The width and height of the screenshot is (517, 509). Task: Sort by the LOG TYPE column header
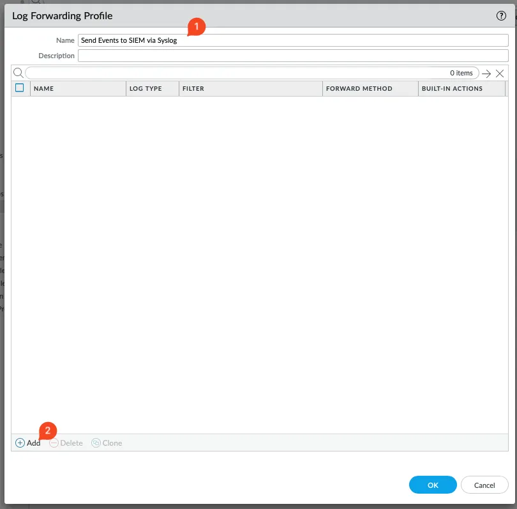152,89
